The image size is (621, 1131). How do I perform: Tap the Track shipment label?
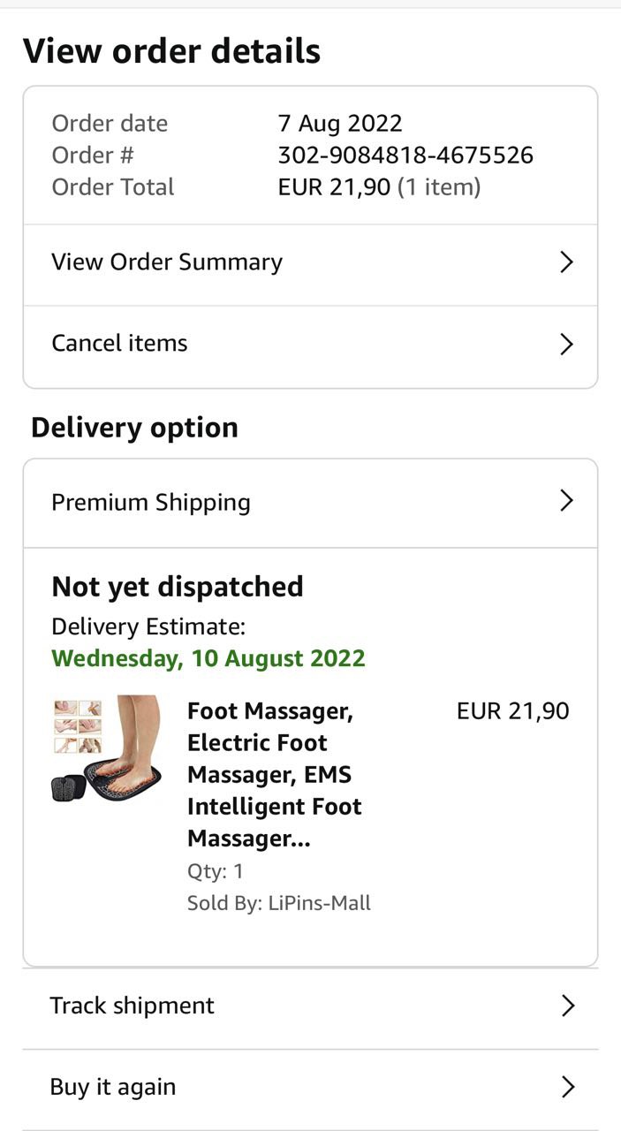click(x=132, y=1006)
